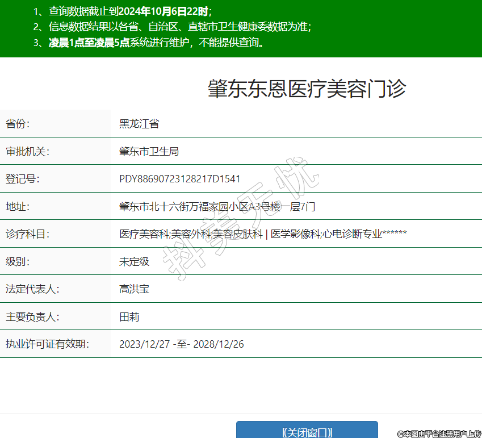Click the address value starting with 肇东市北十六街
Screen dimensions: 482x438
click(217, 207)
